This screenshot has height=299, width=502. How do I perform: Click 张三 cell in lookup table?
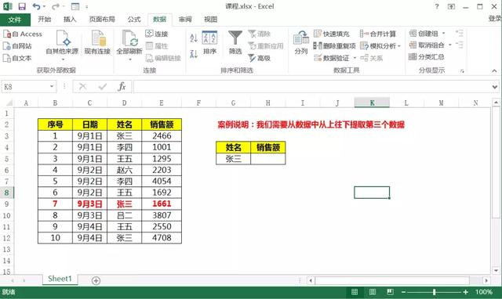tap(234, 159)
